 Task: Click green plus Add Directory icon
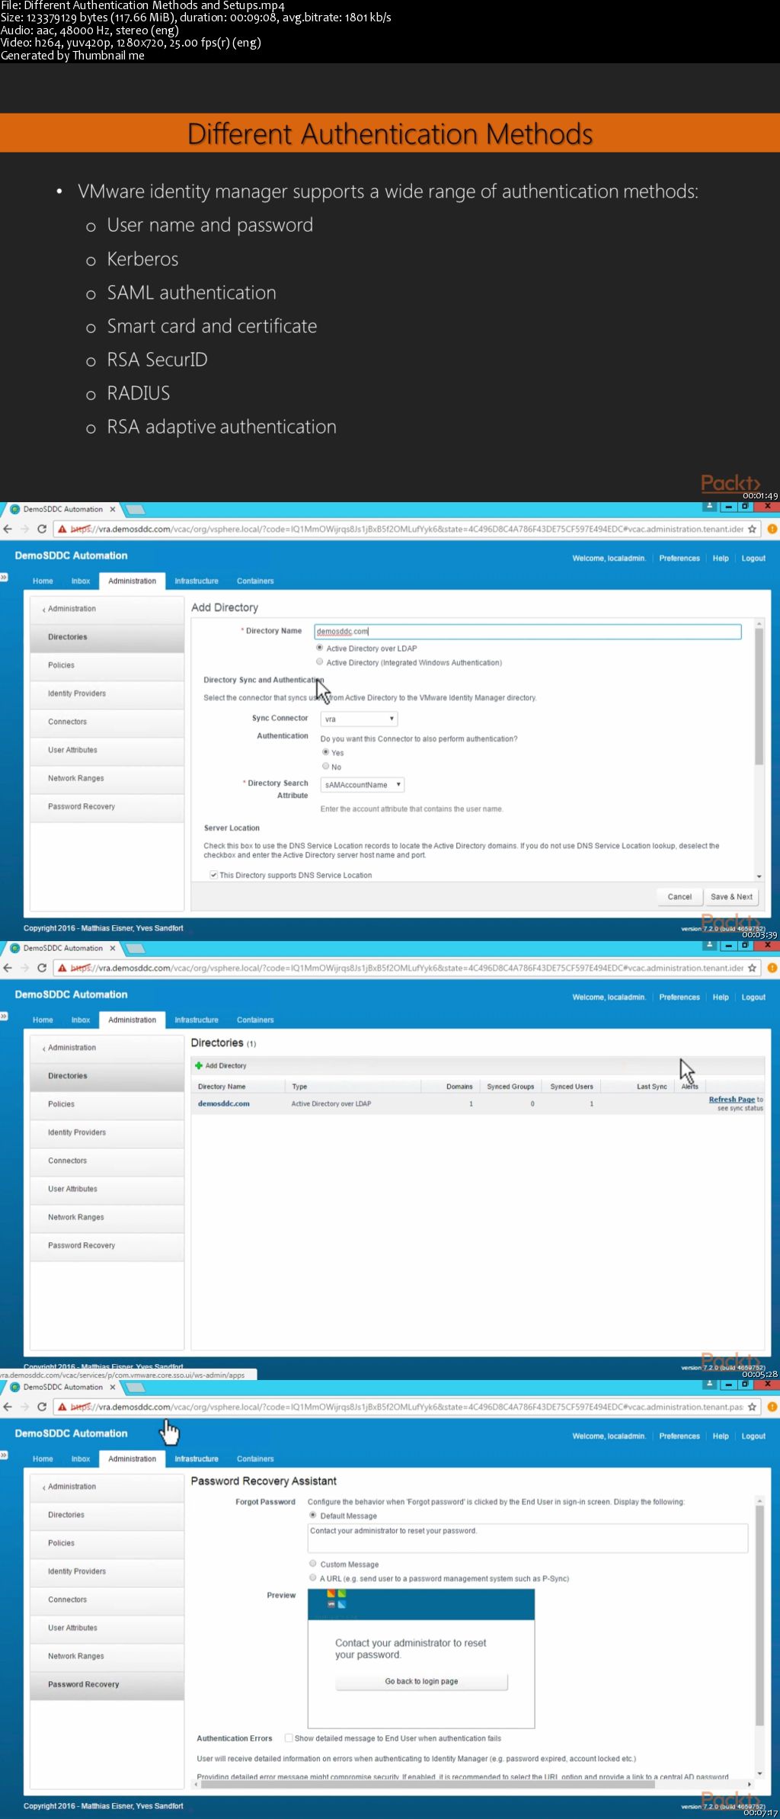tap(199, 1065)
